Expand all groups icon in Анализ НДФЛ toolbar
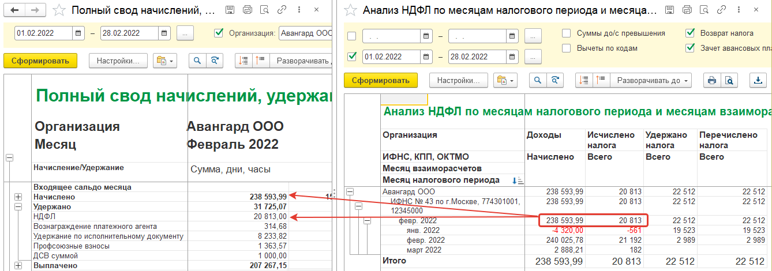Viewport: 772px width, 271px height. point(600,81)
